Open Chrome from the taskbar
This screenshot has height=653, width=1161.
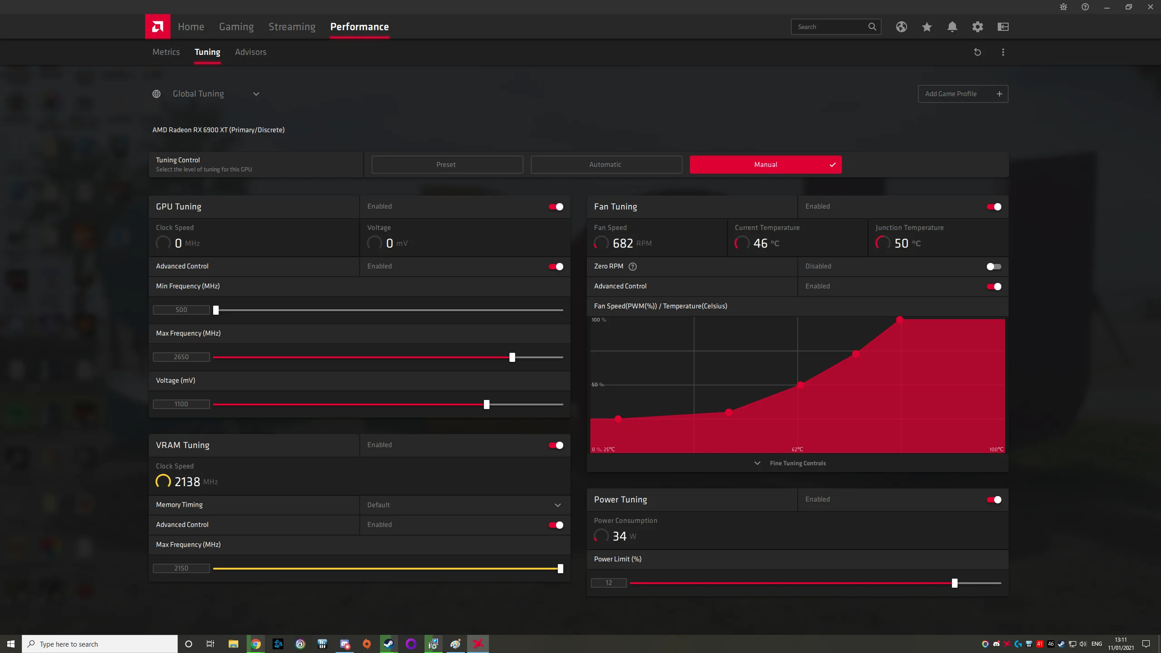pos(256,644)
